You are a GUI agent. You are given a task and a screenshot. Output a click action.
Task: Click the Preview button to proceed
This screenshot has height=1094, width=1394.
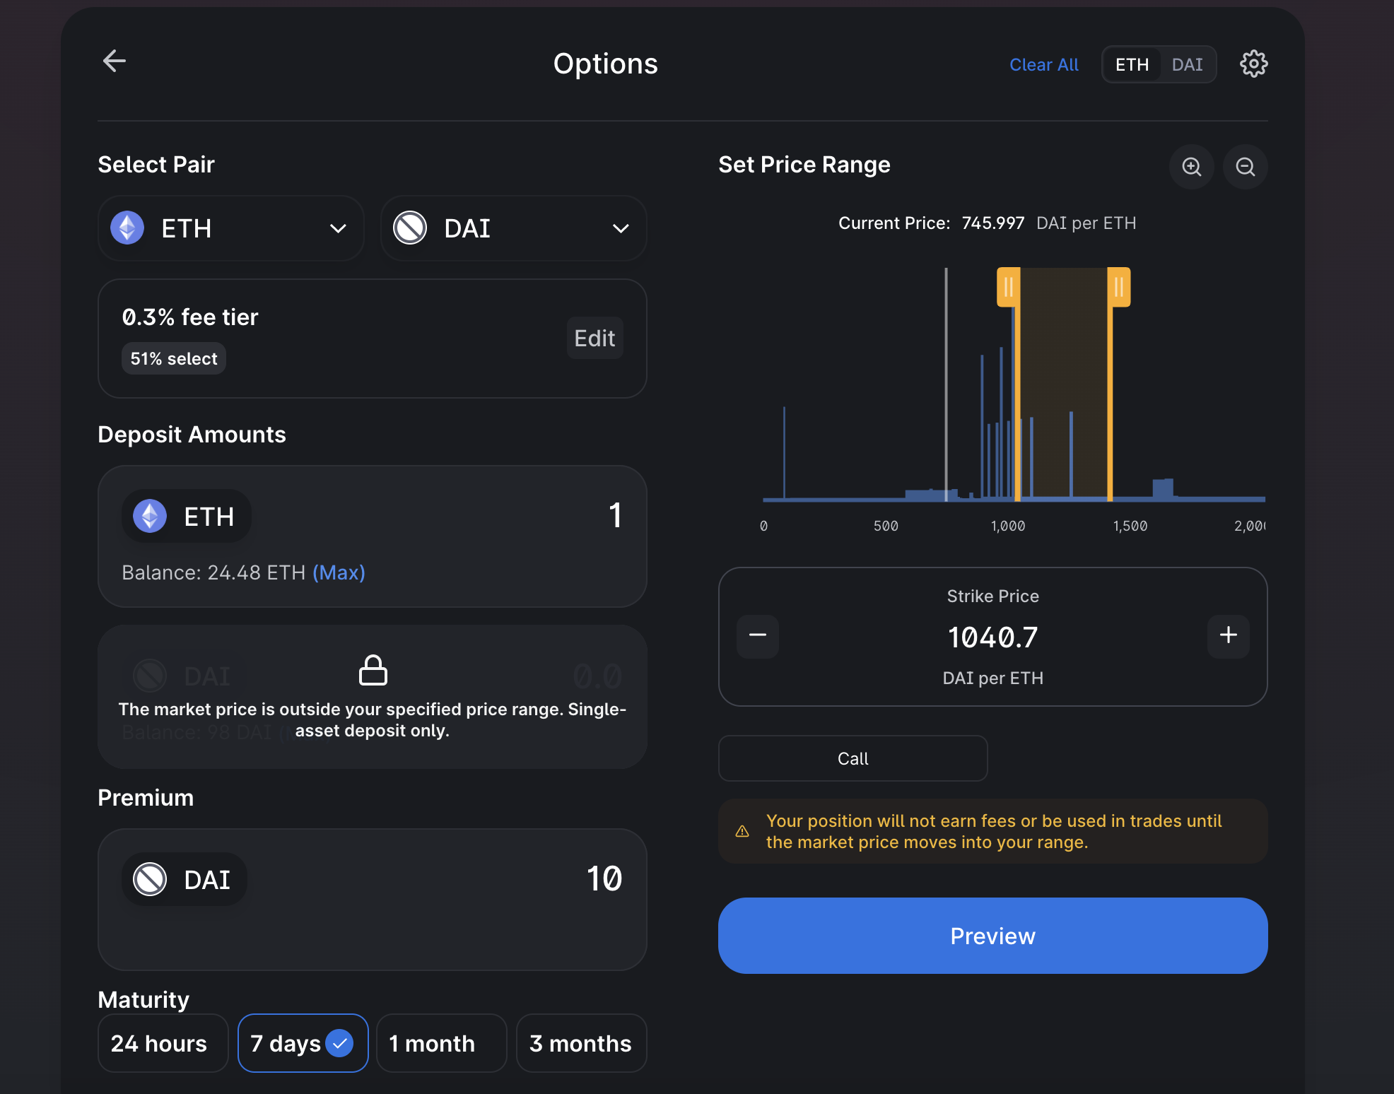pyautogui.click(x=992, y=936)
